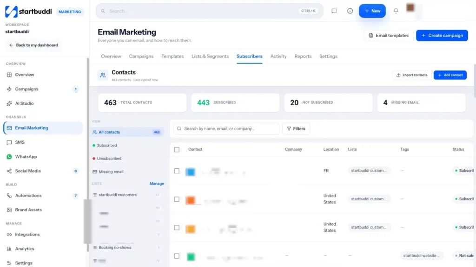This screenshot has width=476, height=267.
Task: Open the info help icon in top bar
Action: 350,11
